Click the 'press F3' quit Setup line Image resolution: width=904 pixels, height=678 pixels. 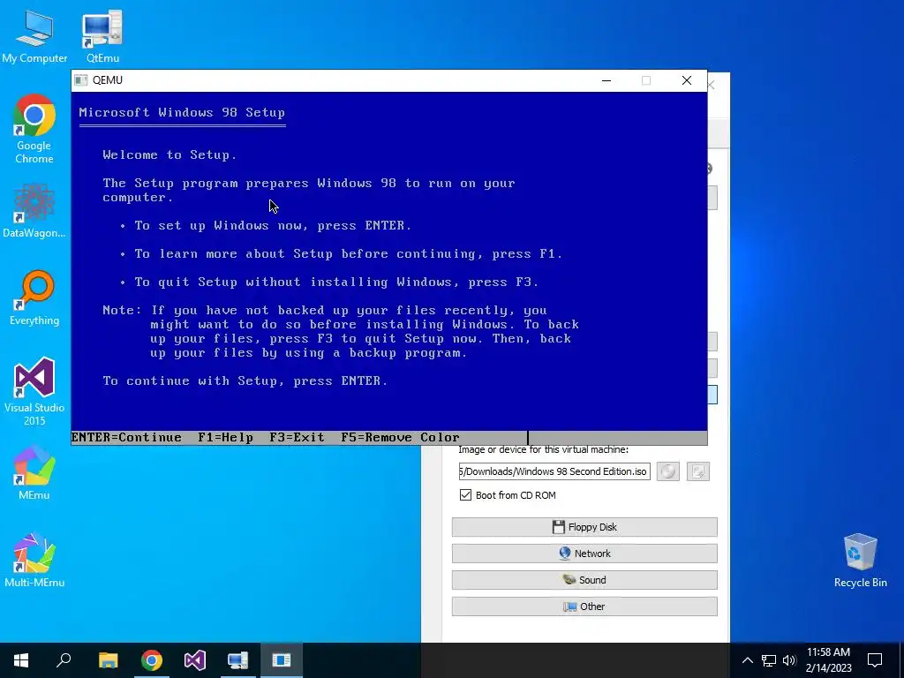pos(336,282)
